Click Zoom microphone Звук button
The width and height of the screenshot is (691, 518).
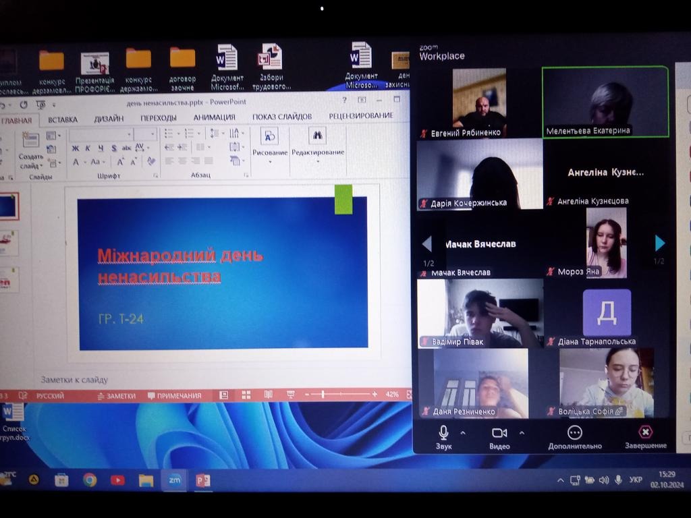click(x=444, y=437)
